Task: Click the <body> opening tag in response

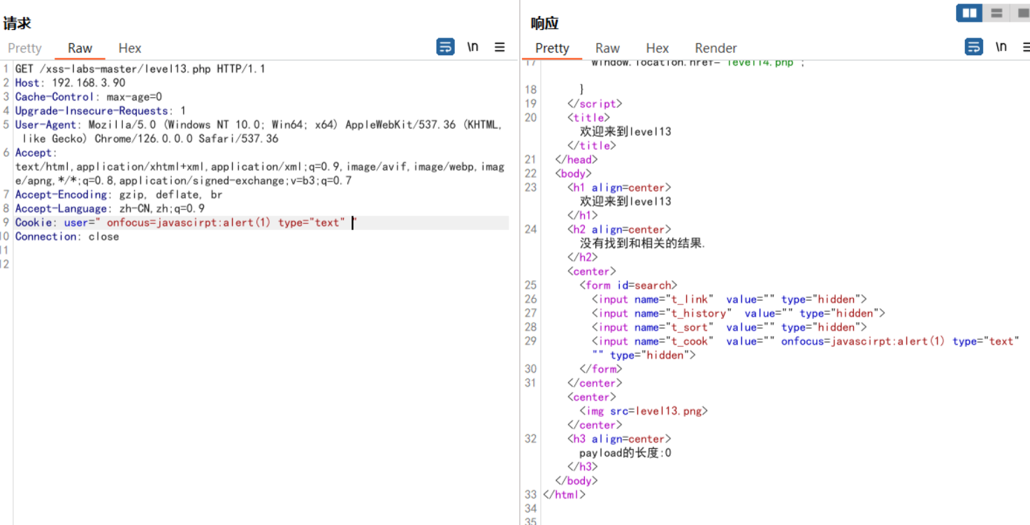Action: point(573,174)
